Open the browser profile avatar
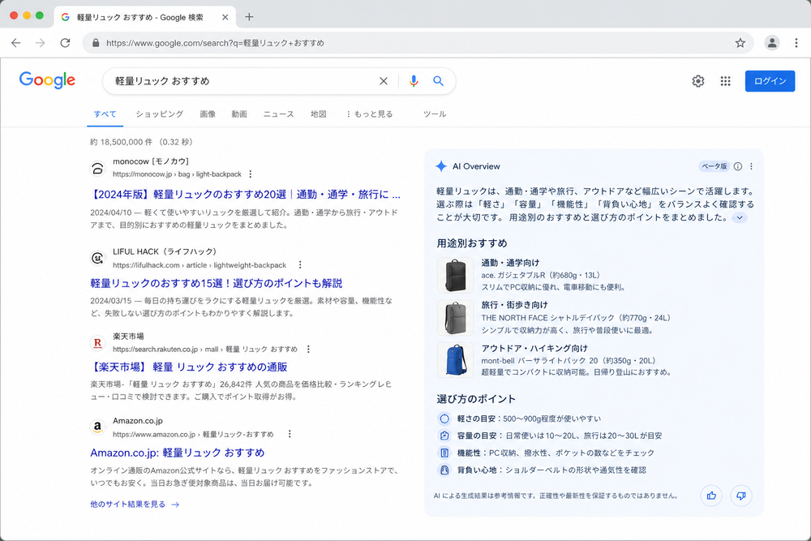This screenshot has width=811, height=541. (772, 43)
